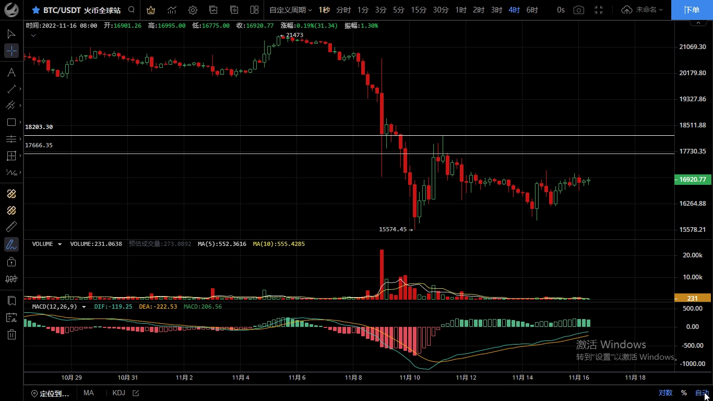The image size is (713, 401).
Task: Click the current price label 16920.77
Action: coord(693,180)
